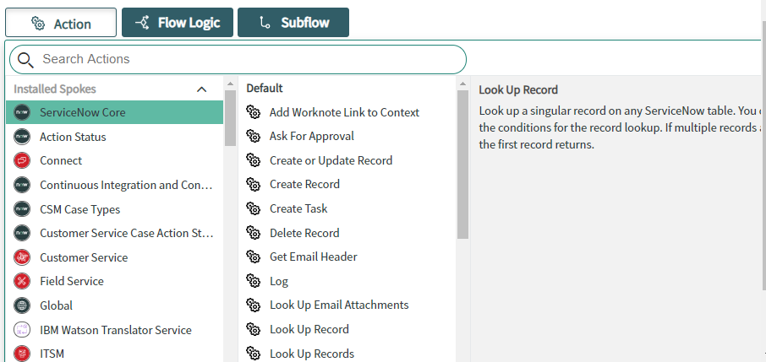Select Continuous Integration and Con… spoke
The height and width of the screenshot is (362, 766).
tap(114, 185)
